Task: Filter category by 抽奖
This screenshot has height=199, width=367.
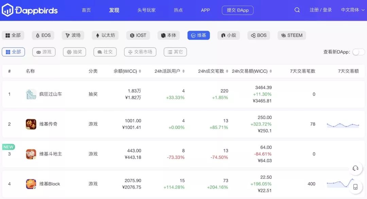Action: pos(74,52)
